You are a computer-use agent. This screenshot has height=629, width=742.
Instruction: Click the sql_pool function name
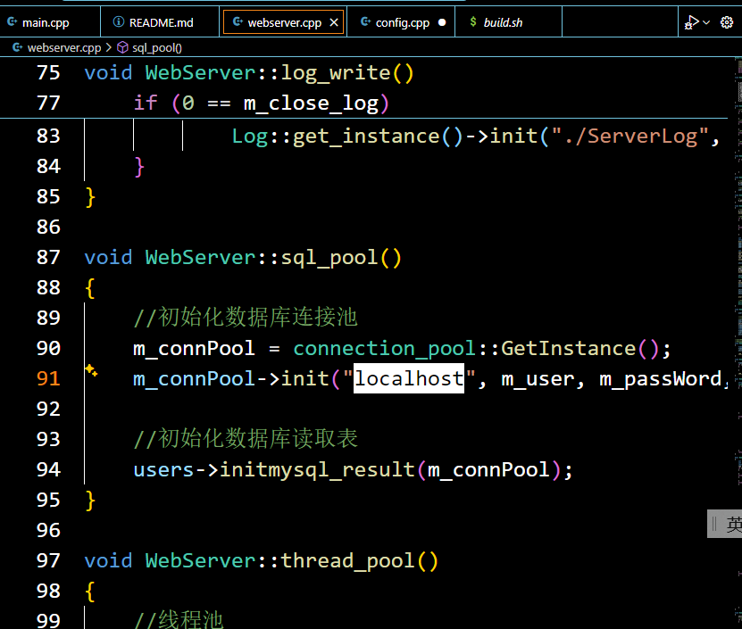(329, 258)
